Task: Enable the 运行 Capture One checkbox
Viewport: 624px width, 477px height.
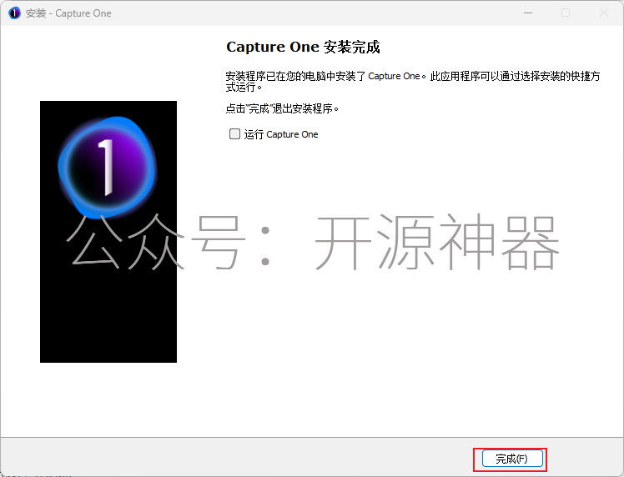Action: click(x=234, y=134)
